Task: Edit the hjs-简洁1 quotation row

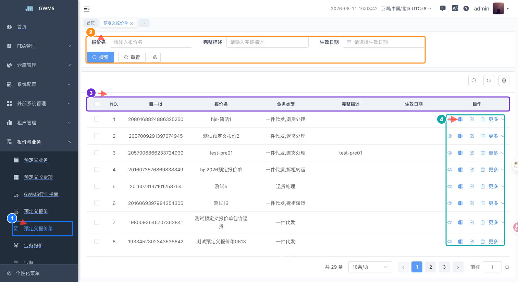Action: point(472,119)
